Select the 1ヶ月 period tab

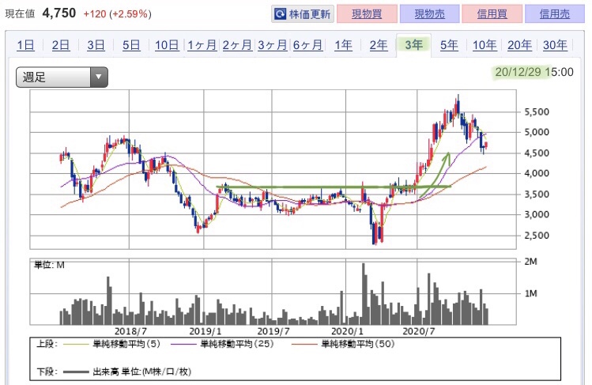click(x=202, y=45)
